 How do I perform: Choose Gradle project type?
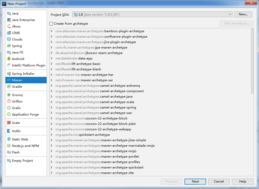26,86
